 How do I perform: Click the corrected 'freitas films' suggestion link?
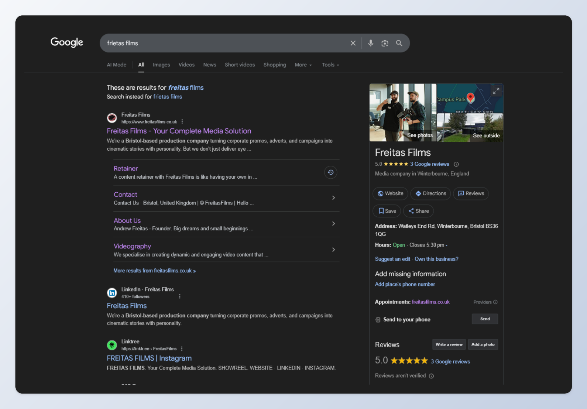coord(186,88)
